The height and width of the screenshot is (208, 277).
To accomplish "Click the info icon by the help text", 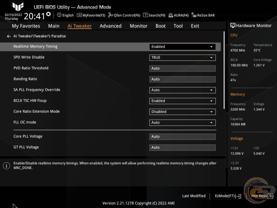I will pos(7,166).
